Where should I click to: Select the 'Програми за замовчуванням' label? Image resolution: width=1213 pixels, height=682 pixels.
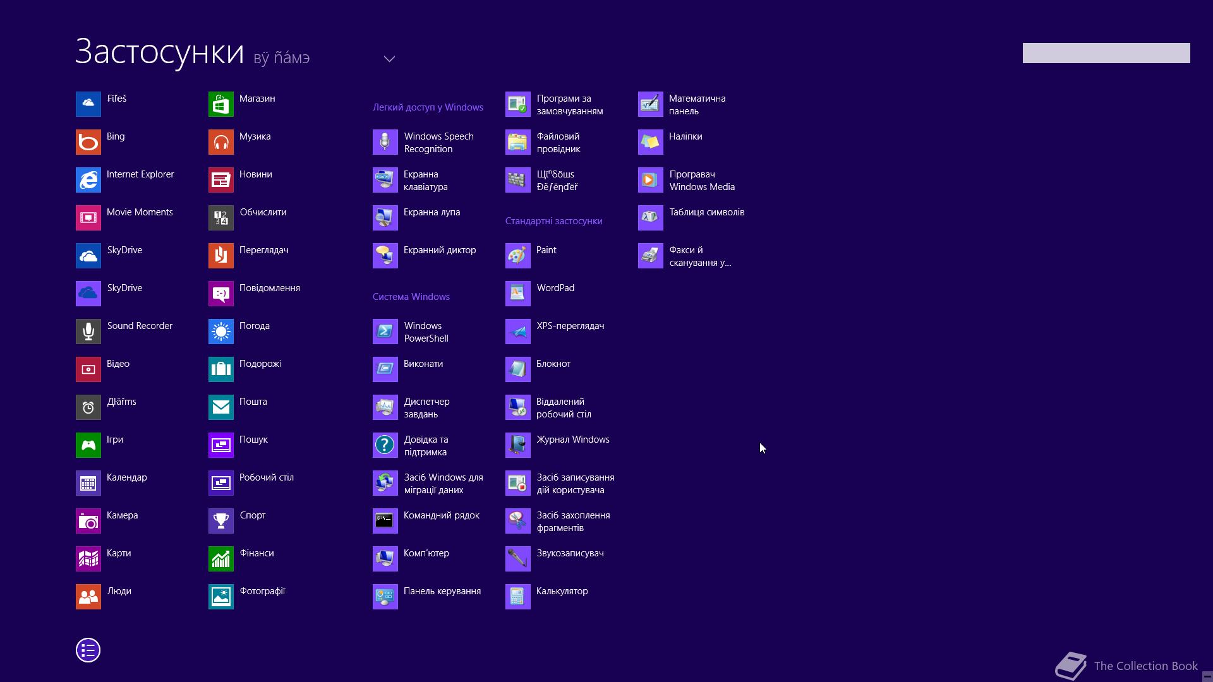click(570, 105)
